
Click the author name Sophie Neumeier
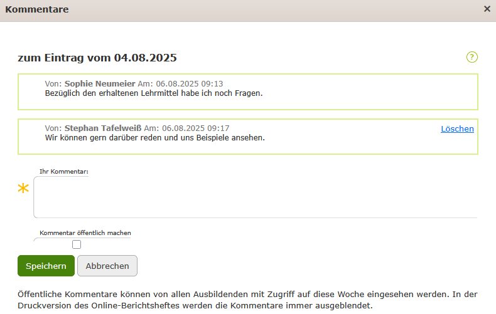(x=100, y=83)
